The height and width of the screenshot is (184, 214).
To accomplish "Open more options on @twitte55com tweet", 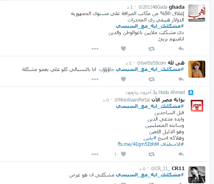I will click(95, 79).
